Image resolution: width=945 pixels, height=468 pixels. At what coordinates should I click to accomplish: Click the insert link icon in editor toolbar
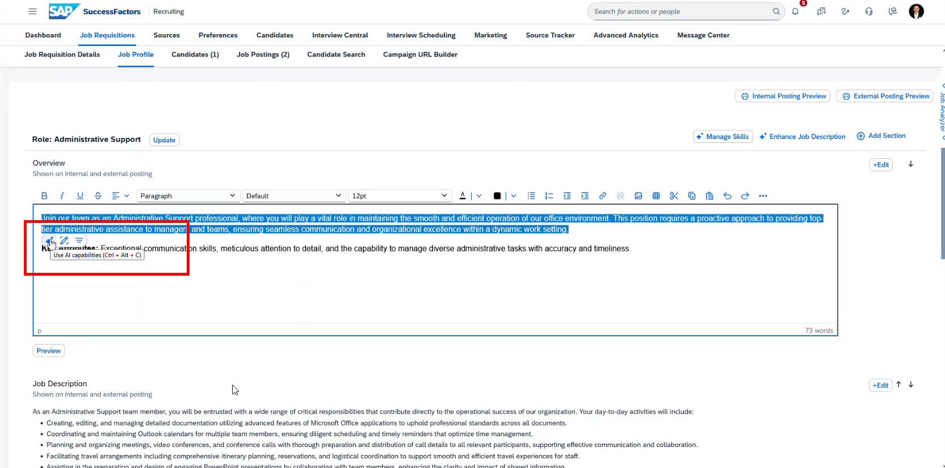pyautogui.click(x=602, y=196)
